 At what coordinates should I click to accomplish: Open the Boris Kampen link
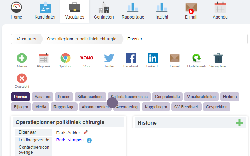coord(70,140)
